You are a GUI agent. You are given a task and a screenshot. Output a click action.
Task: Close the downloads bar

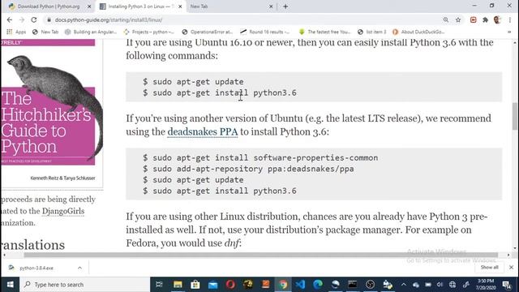pos(511,267)
